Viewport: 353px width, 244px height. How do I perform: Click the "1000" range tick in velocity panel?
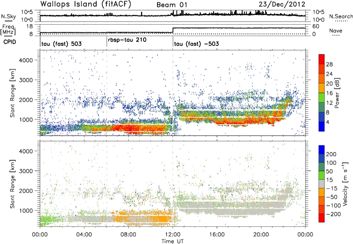click(x=26, y=211)
